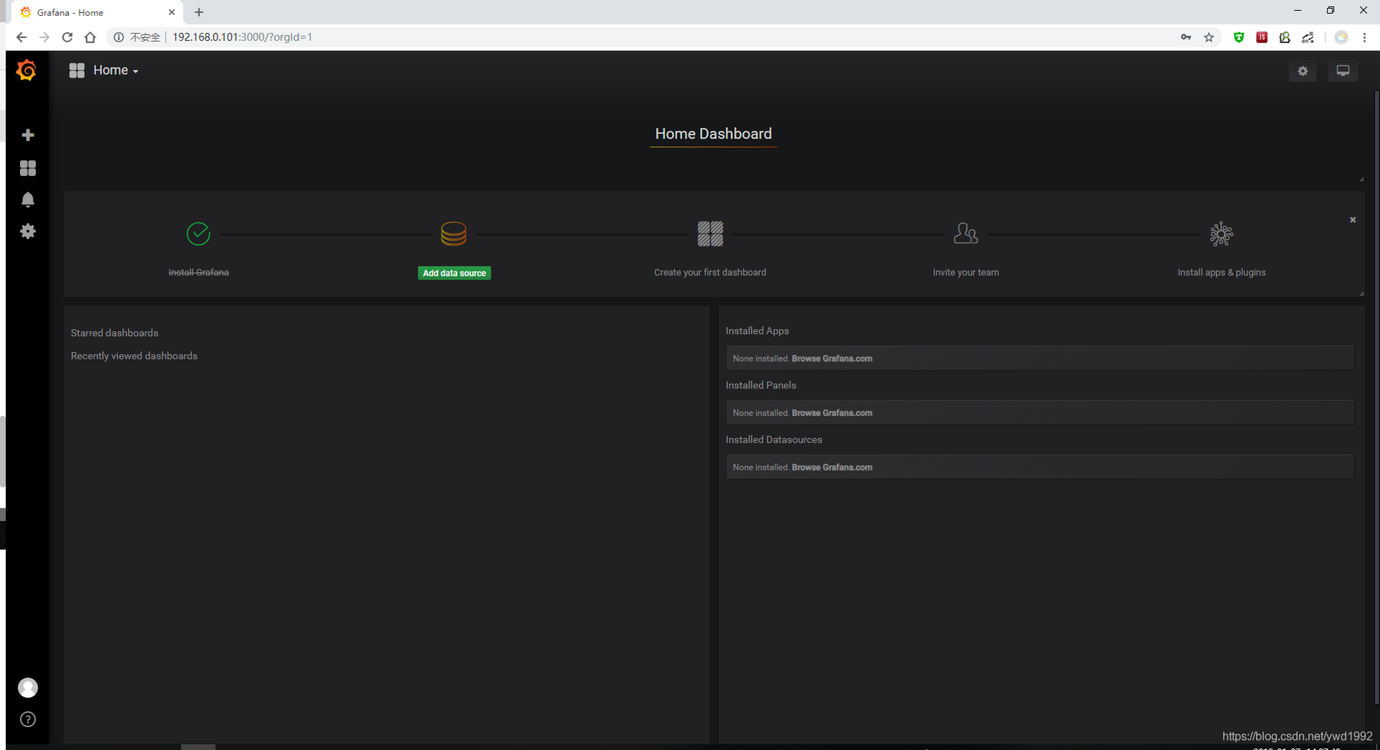Open Browse Grafana.com under Installed Apps
Screen dimensions: 1380x750
[832, 358]
